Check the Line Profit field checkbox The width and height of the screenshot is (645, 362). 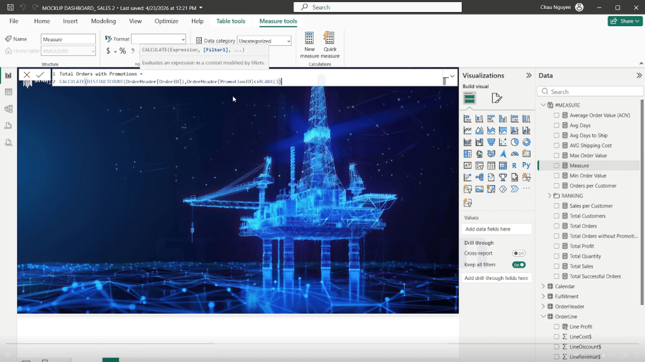point(557,326)
